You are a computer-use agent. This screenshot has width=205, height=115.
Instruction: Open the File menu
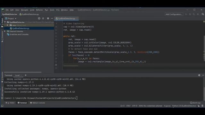7,10
